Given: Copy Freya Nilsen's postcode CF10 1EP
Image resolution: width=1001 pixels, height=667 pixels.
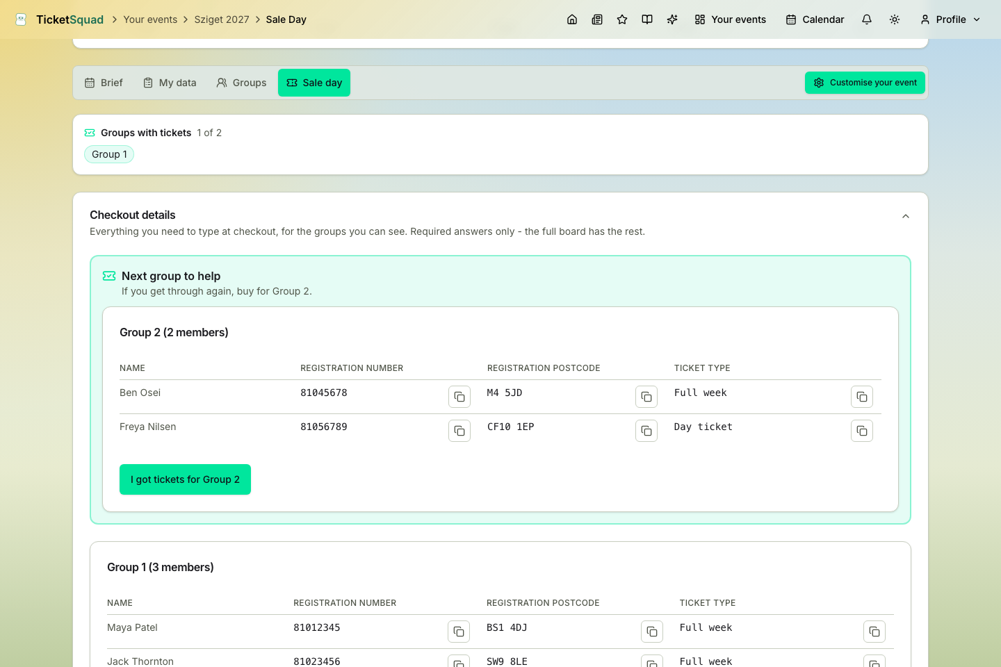Looking at the screenshot, I should pos(646,431).
